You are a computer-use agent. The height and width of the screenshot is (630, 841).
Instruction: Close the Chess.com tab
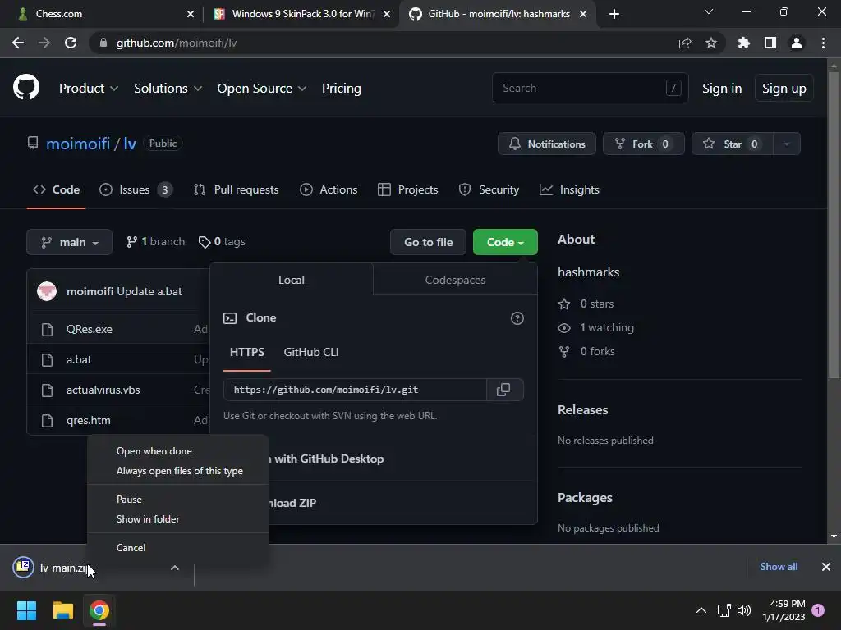coord(191,14)
